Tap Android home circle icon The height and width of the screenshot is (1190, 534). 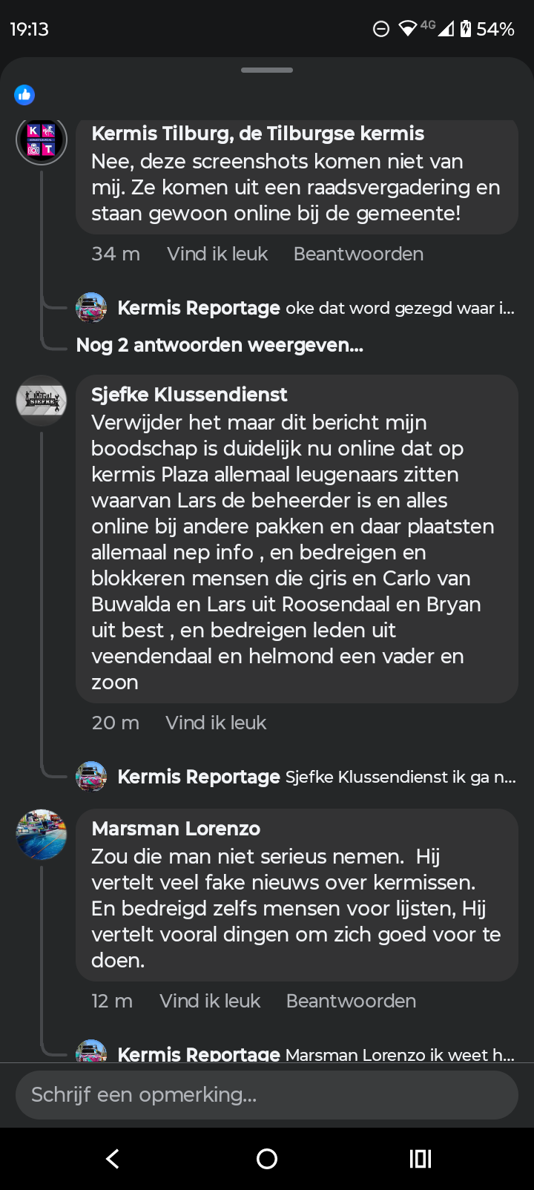point(267,1159)
